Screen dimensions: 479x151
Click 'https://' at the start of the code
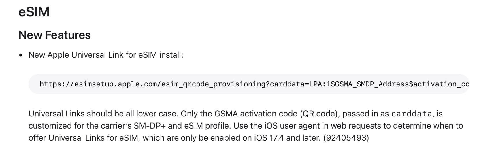pos(57,84)
